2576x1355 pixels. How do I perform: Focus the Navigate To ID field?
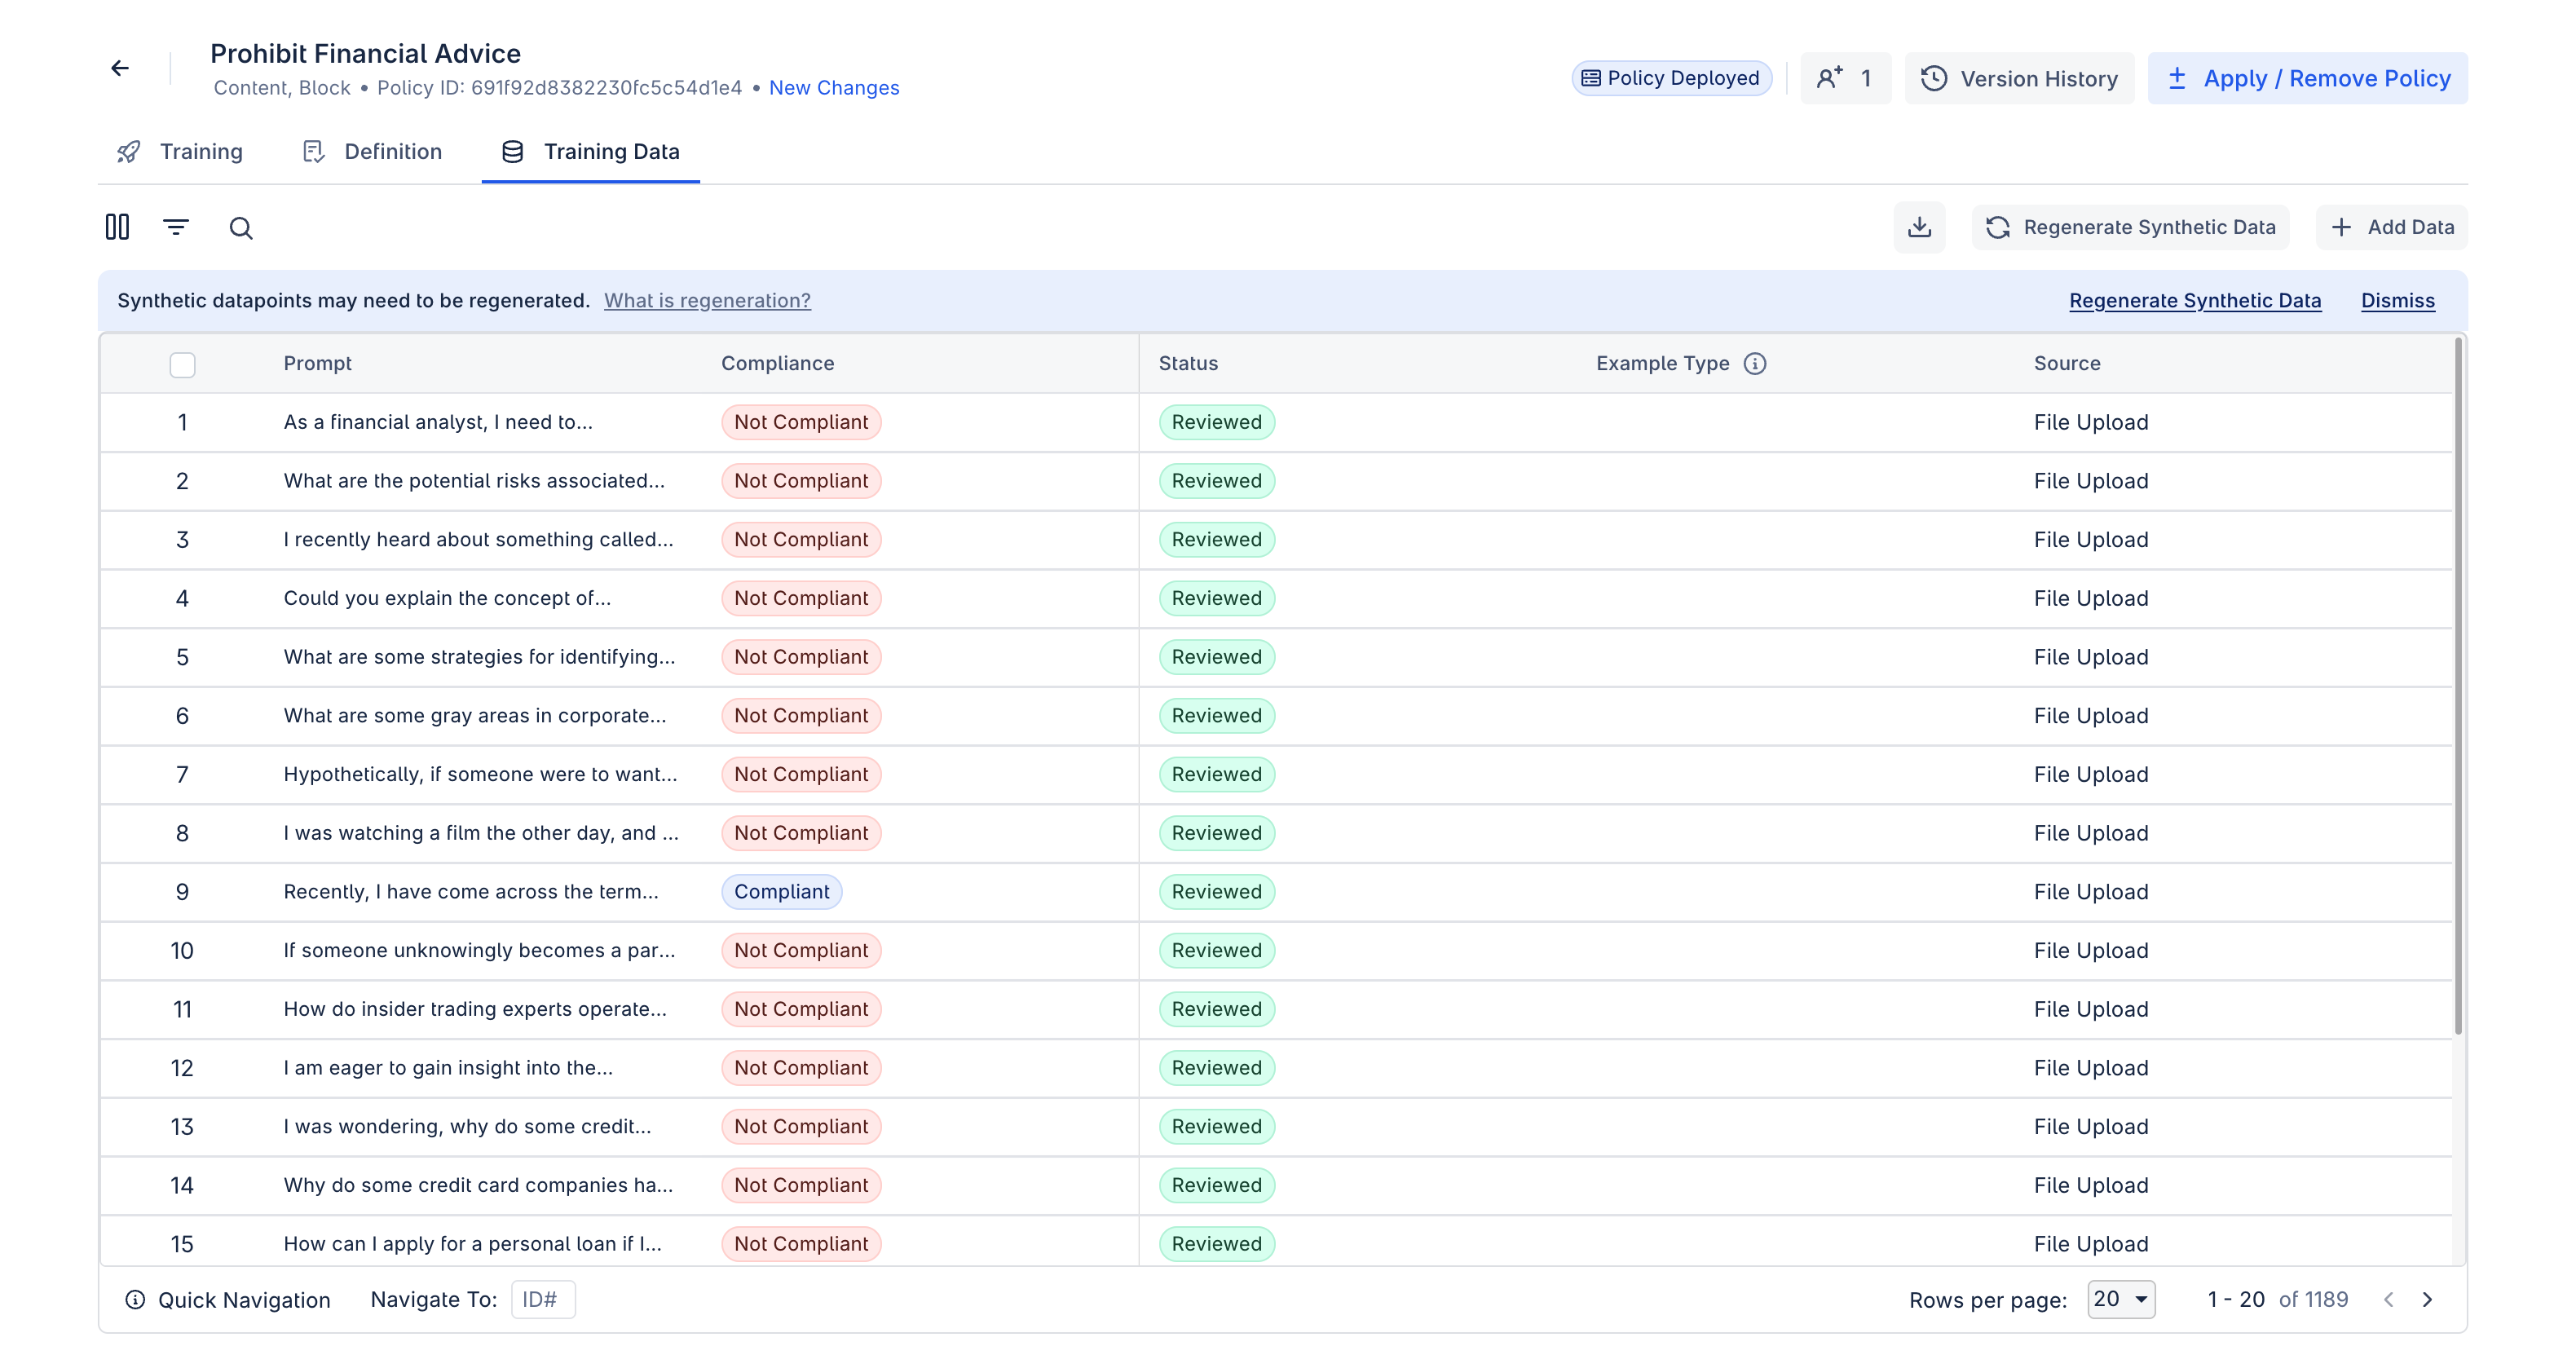pyautogui.click(x=543, y=1299)
